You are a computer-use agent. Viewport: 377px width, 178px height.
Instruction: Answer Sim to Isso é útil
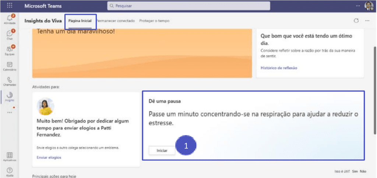[x=355, y=171]
